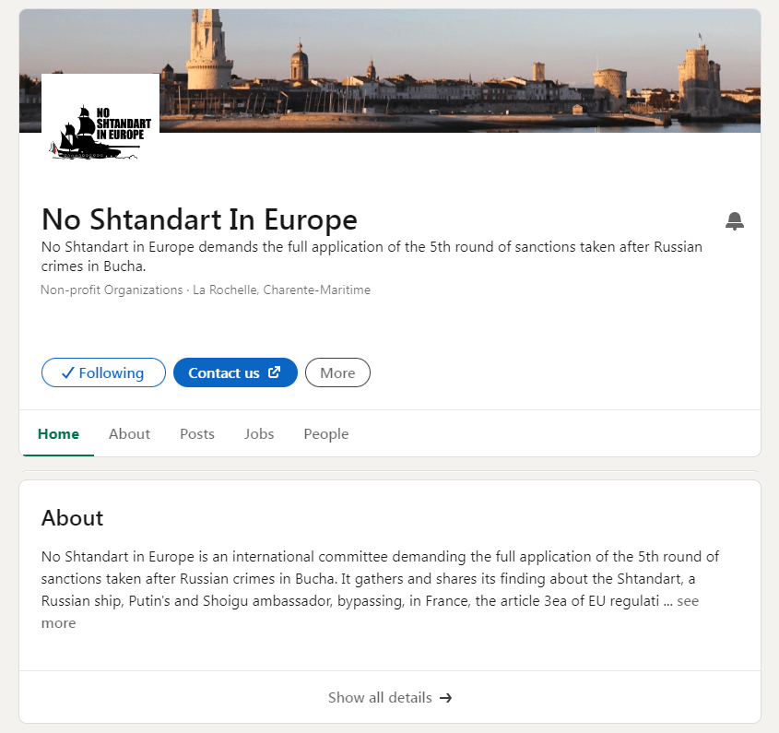The height and width of the screenshot is (733, 779).
Task: Open the Contact us button
Action: (x=235, y=372)
